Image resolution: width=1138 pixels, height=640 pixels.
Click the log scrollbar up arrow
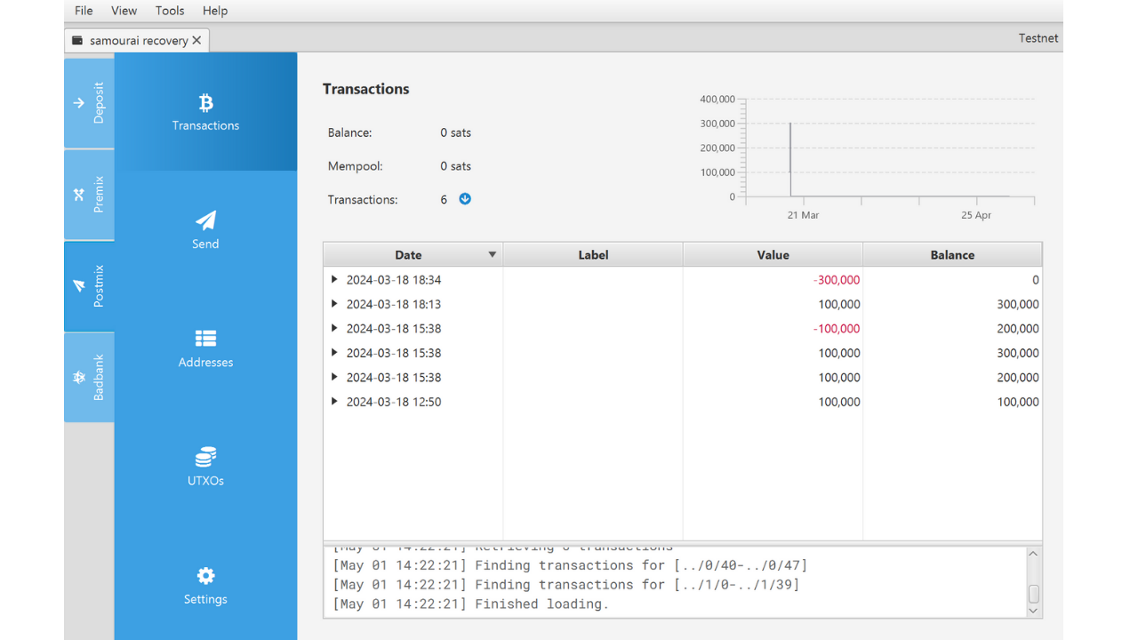[1033, 555]
